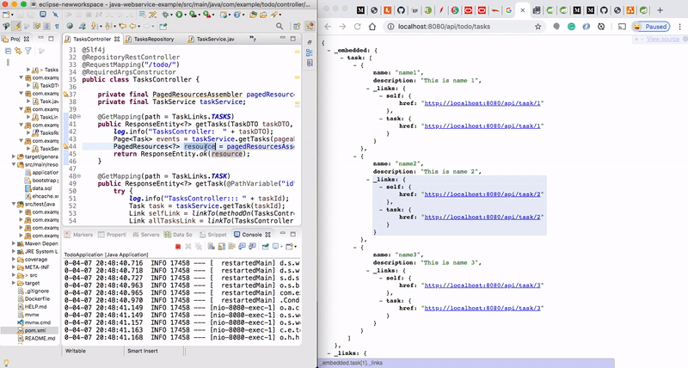
Task: Collapse the task array in JSON viewer
Action: click(341, 58)
